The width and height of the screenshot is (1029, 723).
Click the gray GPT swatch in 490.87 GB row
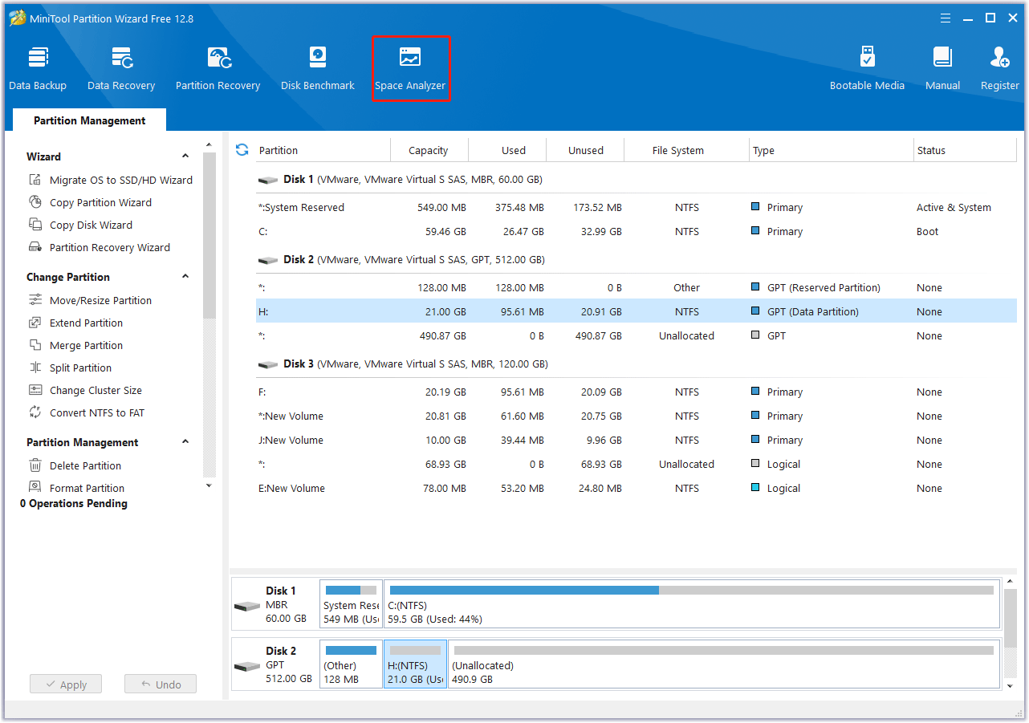pyautogui.click(x=755, y=335)
